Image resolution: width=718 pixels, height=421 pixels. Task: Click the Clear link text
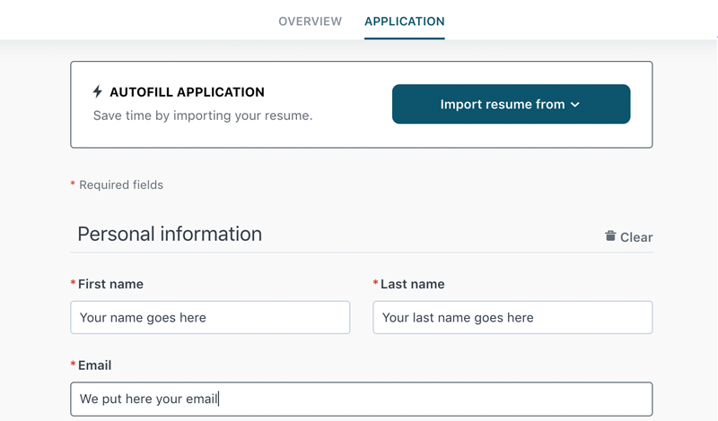pyautogui.click(x=636, y=237)
